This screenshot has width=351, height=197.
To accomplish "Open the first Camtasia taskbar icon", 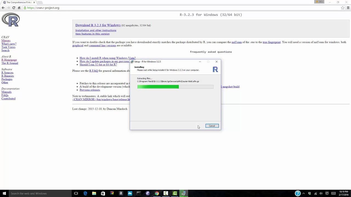I will pyautogui.click(x=166, y=193).
